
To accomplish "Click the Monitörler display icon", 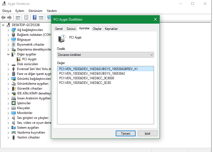I will pos(14,113).
